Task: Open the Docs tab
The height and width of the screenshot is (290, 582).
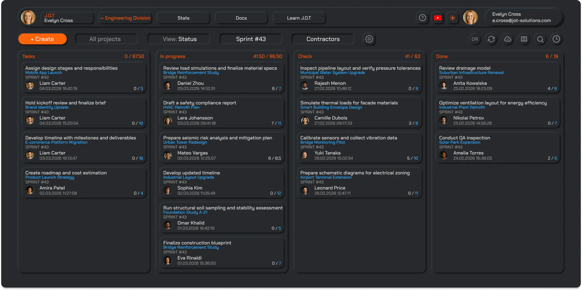Action: (x=241, y=18)
